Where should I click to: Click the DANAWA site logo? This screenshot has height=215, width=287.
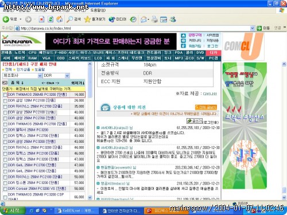pyautogui.click(x=21, y=41)
